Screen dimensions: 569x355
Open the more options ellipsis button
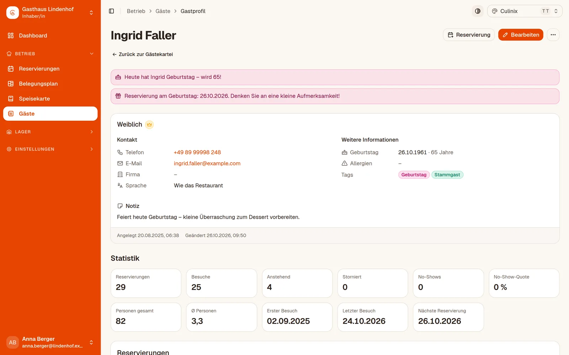553,35
